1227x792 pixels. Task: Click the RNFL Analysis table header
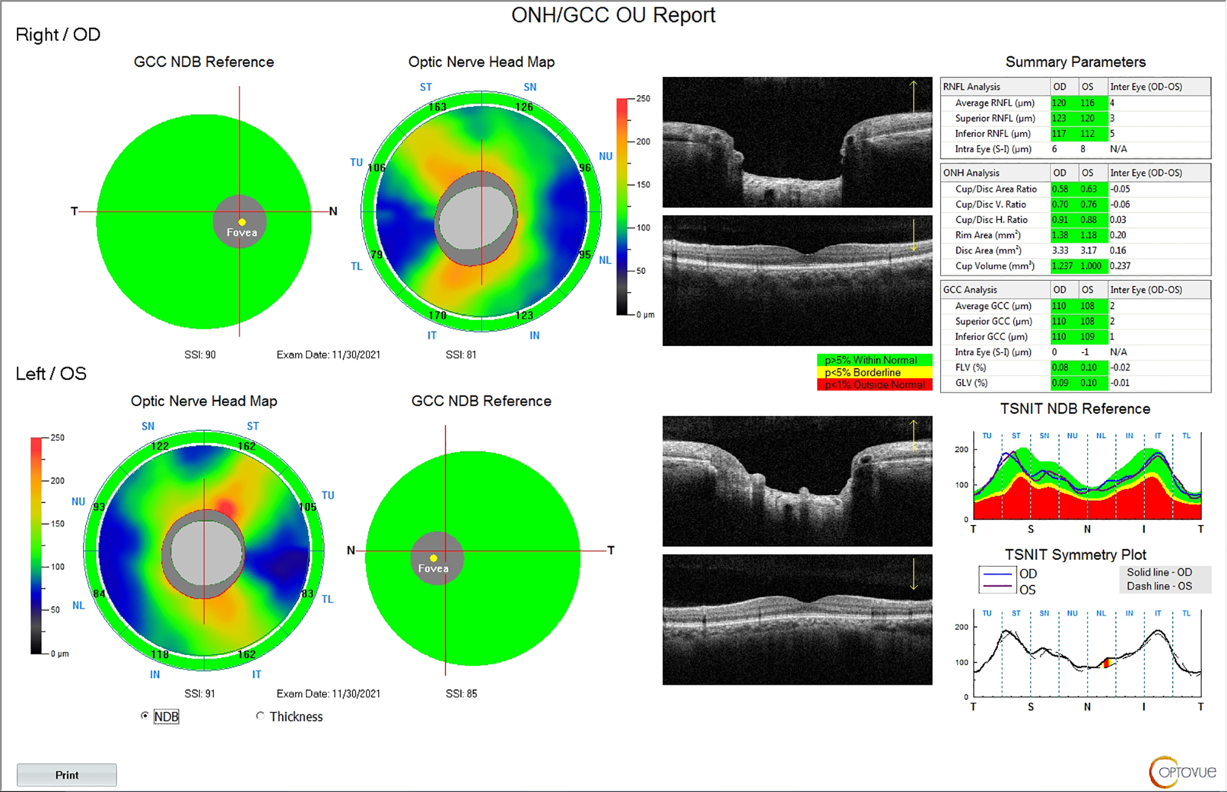1075,86
